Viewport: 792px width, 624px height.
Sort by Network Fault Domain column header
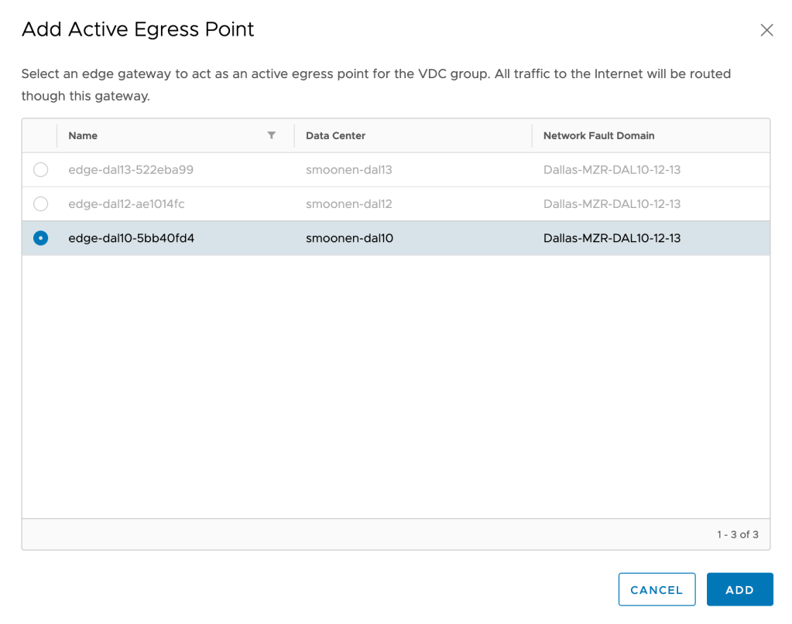(x=598, y=135)
